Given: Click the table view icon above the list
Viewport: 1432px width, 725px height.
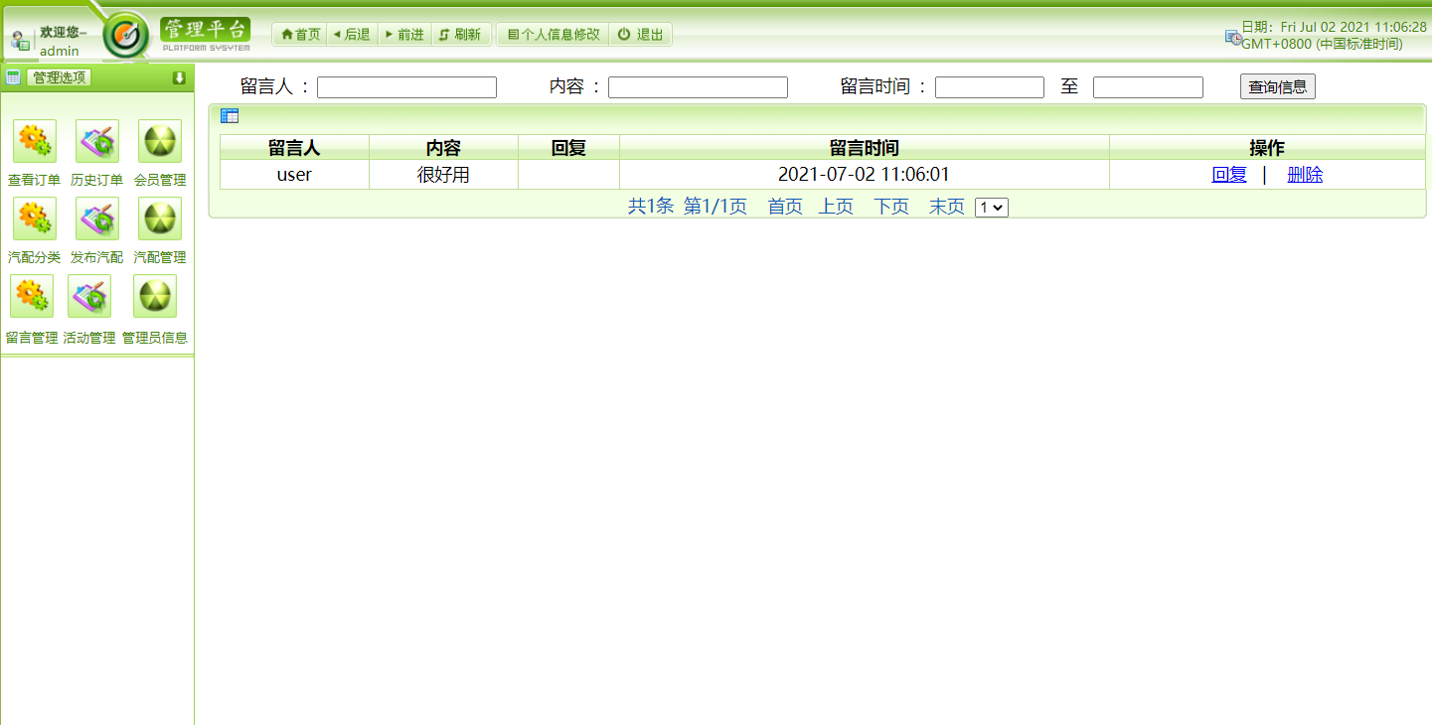Looking at the screenshot, I should [230, 115].
